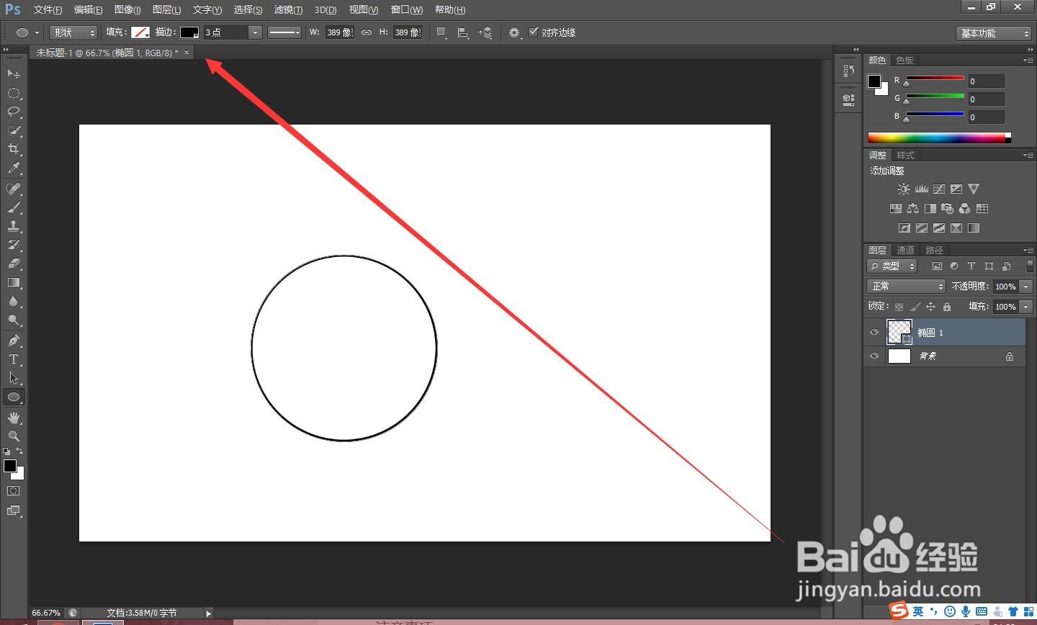Open the gear settings in options bar

[x=514, y=32]
